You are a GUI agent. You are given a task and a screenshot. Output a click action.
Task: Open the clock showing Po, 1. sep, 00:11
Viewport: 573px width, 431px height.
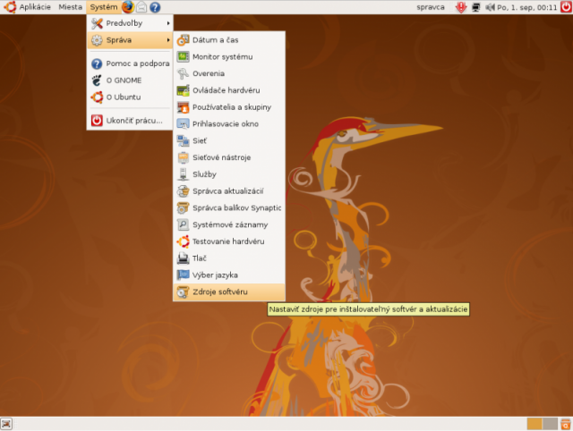(526, 7)
